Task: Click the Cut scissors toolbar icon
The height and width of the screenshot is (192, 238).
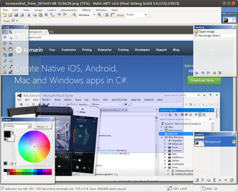Action: [29, 15]
